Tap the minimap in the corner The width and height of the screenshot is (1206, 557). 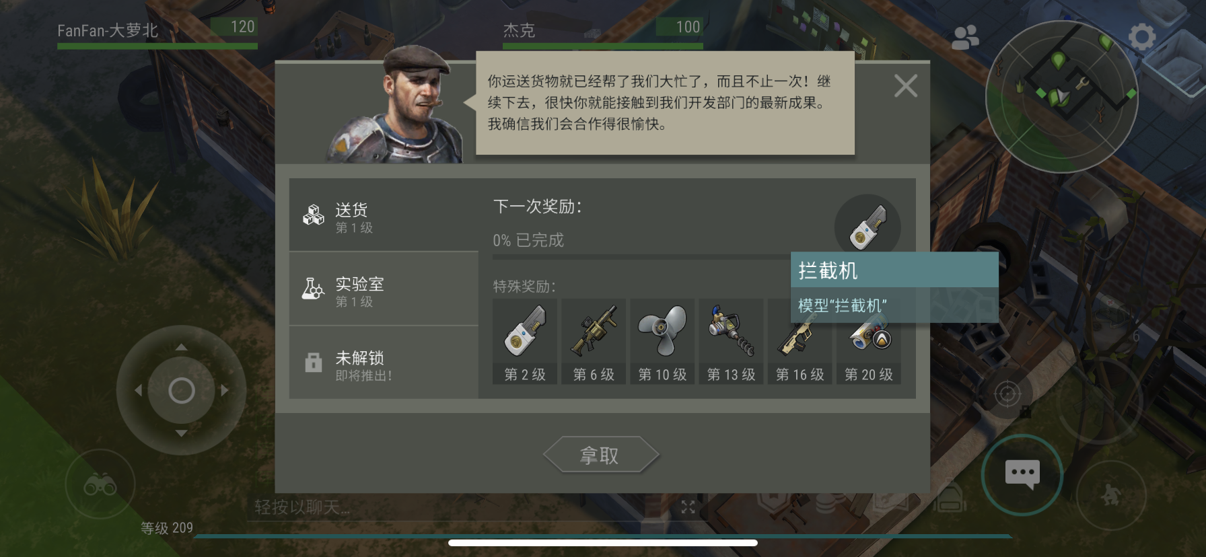pyautogui.click(x=1061, y=96)
